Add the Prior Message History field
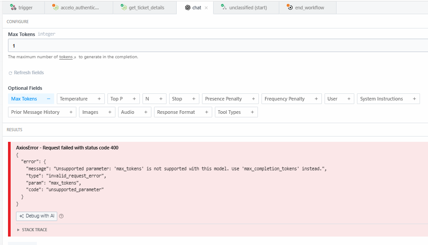The height and width of the screenshot is (245, 428). 42,112
